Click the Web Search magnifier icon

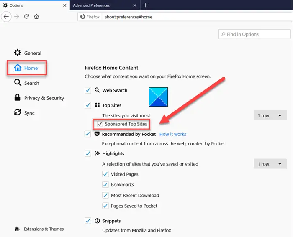pyautogui.click(x=97, y=90)
